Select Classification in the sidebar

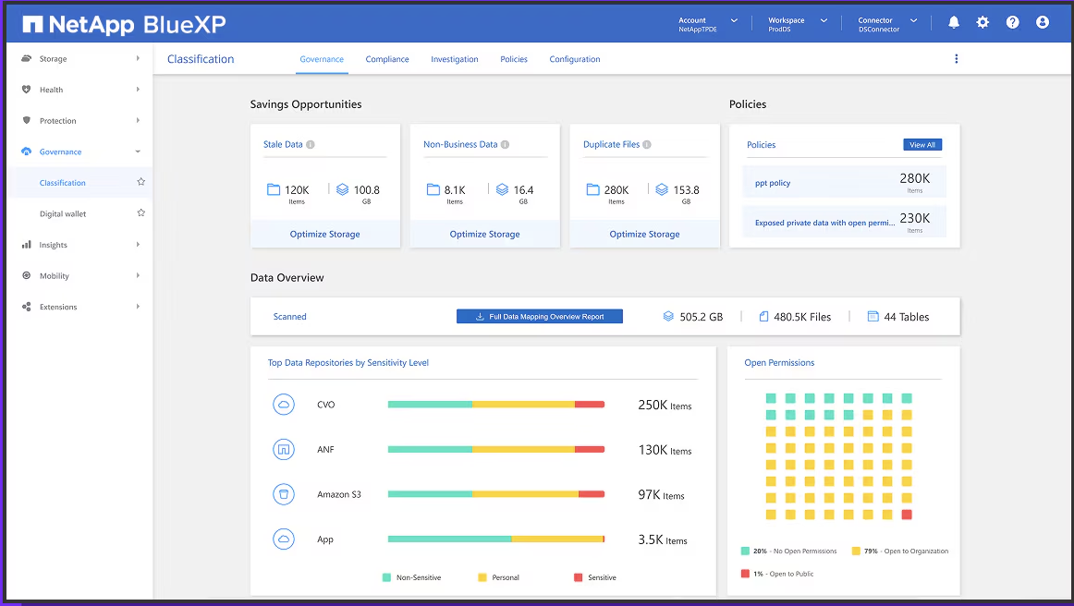62,183
